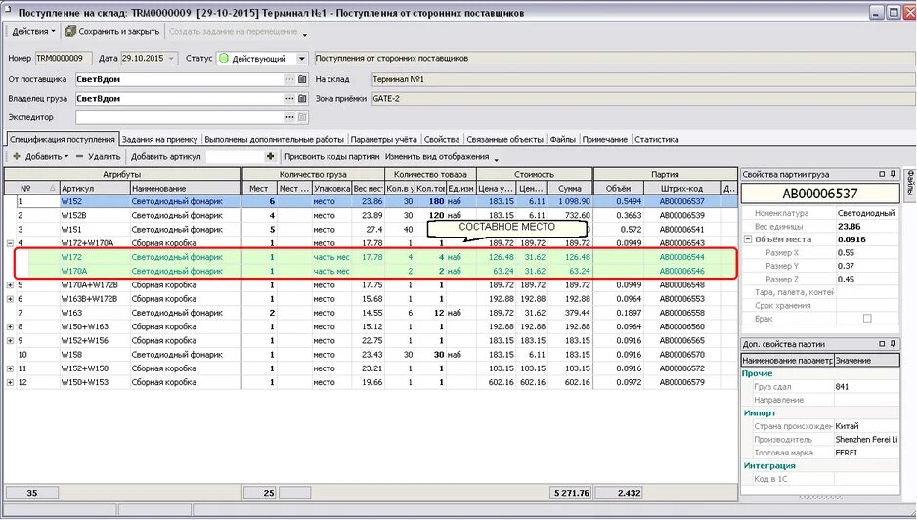
Task: Click the total sum 5 271.76
Action: [571, 493]
